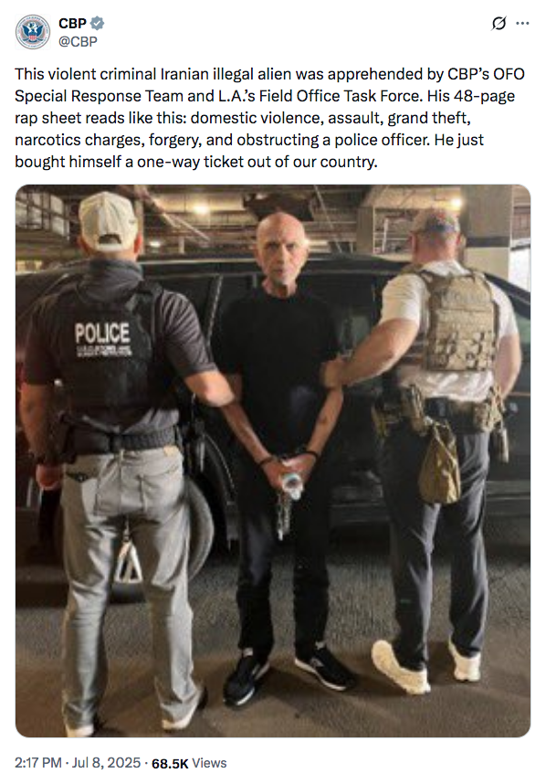Click the CBP round seal avatar
Image resolution: width=546 pixels, height=784 pixels.
33,32
